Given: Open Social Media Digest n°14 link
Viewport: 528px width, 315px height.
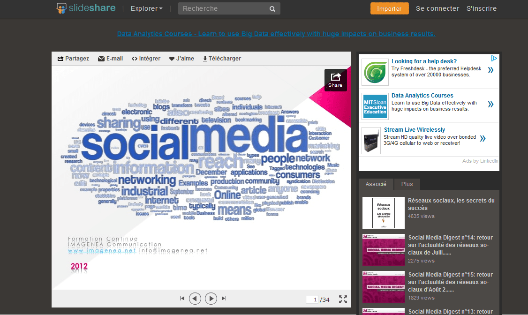Looking at the screenshot, I should point(450,245).
